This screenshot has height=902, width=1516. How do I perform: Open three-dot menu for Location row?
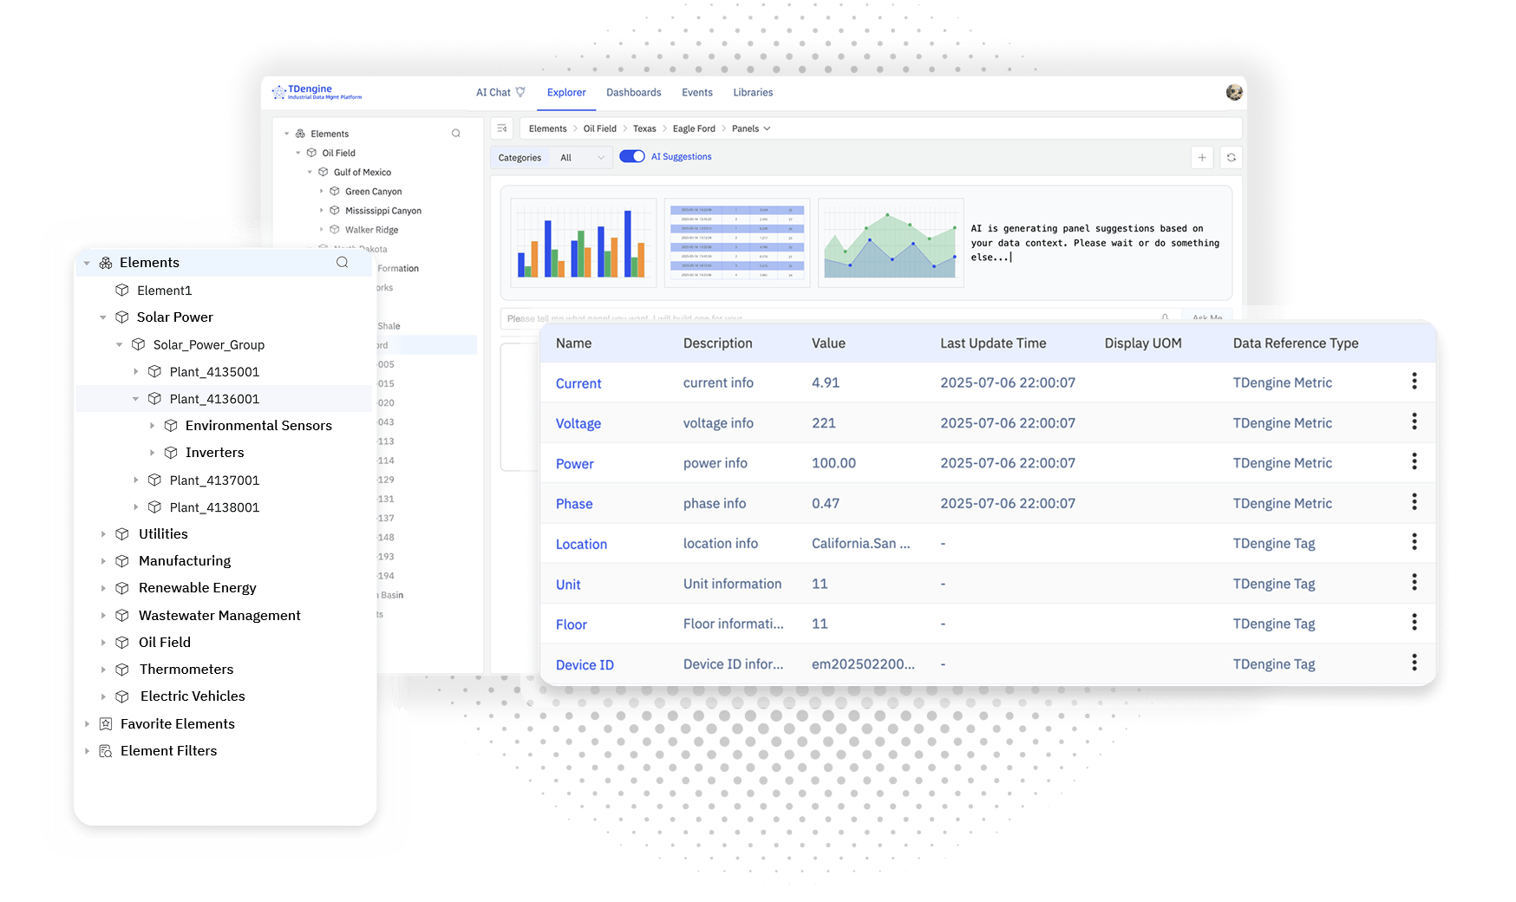1414,542
